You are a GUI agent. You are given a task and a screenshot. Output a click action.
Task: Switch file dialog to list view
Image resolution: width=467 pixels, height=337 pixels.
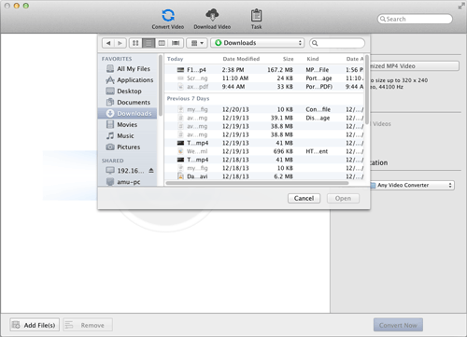149,43
